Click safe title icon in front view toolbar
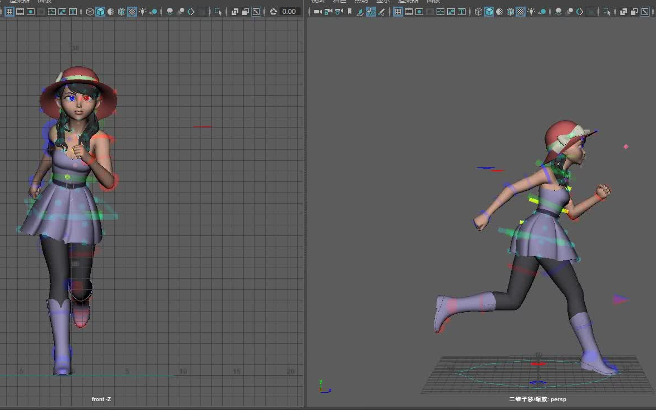Image resolution: width=656 pixels, height=410 pixels. 73,12
